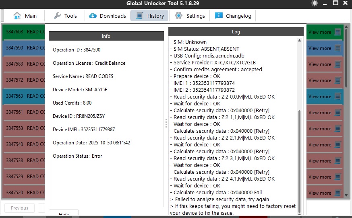This screenshot has width=352, height=218.
Task: Switch to the History tab
Action: pyautogui.click(x=150, y=16)
